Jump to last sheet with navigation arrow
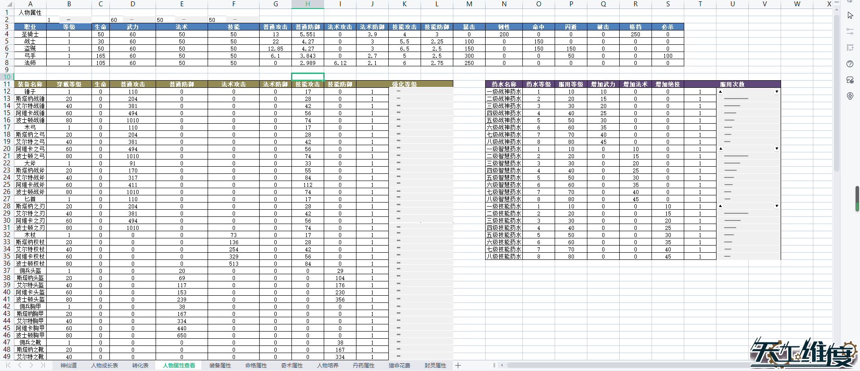This screenshot has width=860, height=371. pos(43,366)
